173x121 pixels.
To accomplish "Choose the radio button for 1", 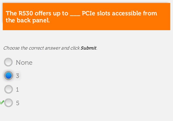I will coord(8,89).
